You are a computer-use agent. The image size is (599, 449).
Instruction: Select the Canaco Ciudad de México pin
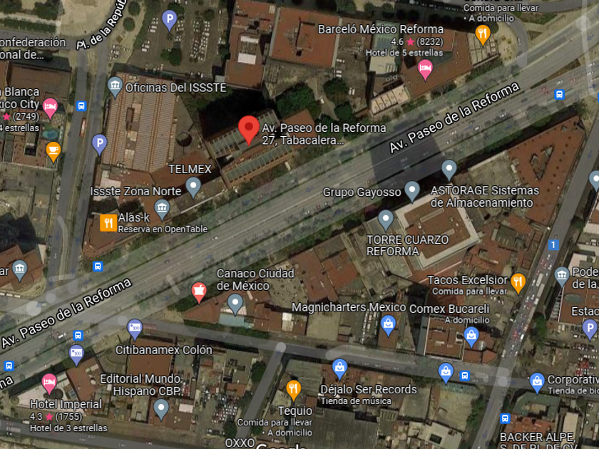[235, 304]
